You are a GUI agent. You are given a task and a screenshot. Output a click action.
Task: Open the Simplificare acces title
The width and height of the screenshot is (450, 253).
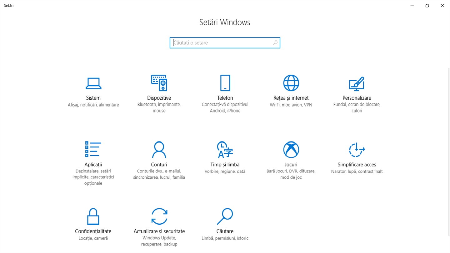point(357,165)
